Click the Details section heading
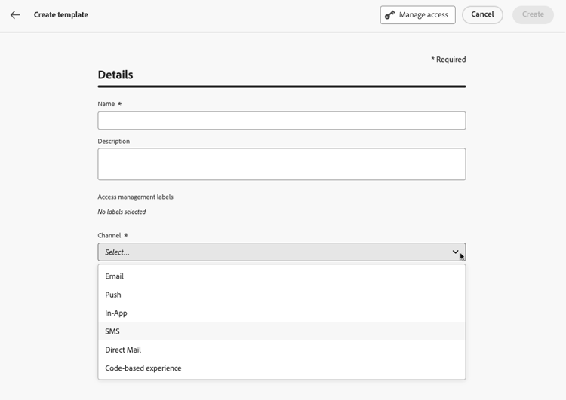 pos(115,75)
